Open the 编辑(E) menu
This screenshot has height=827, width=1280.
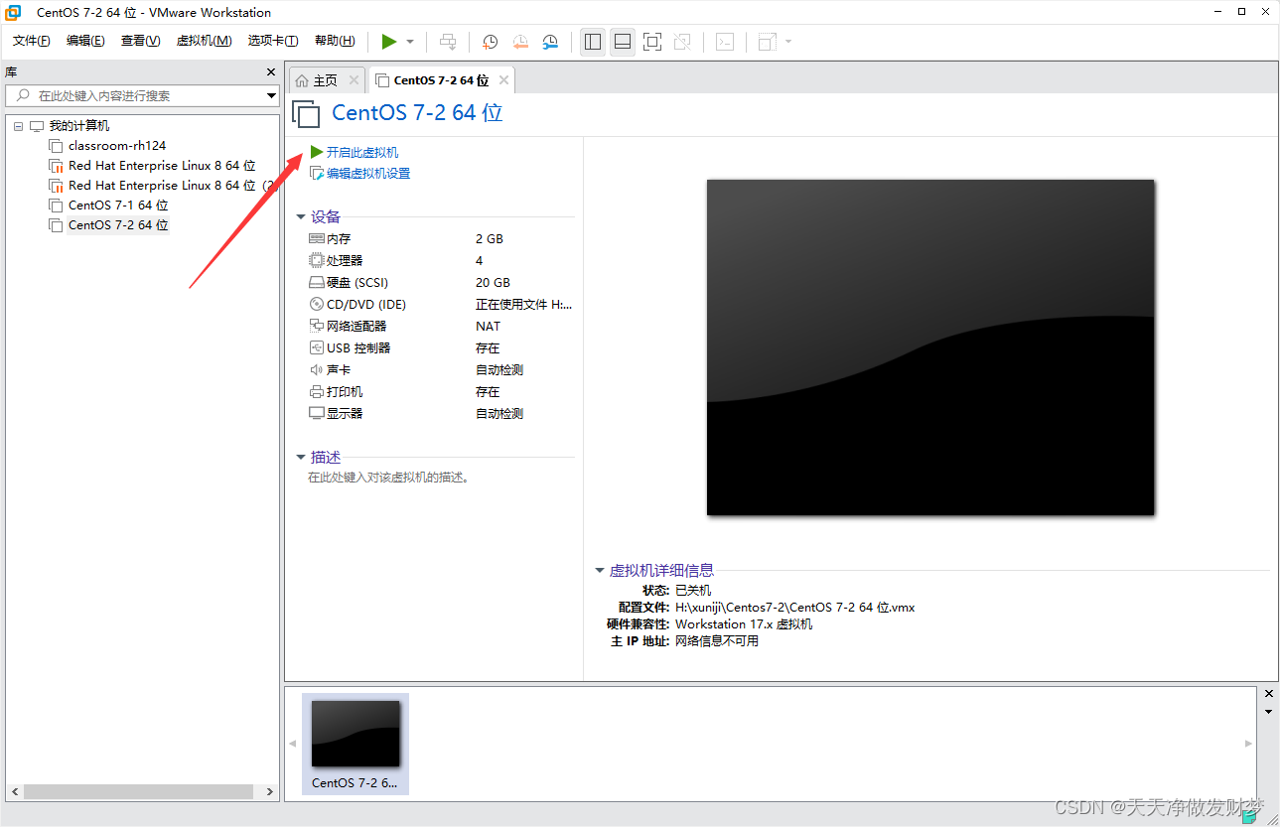point(85,41)
